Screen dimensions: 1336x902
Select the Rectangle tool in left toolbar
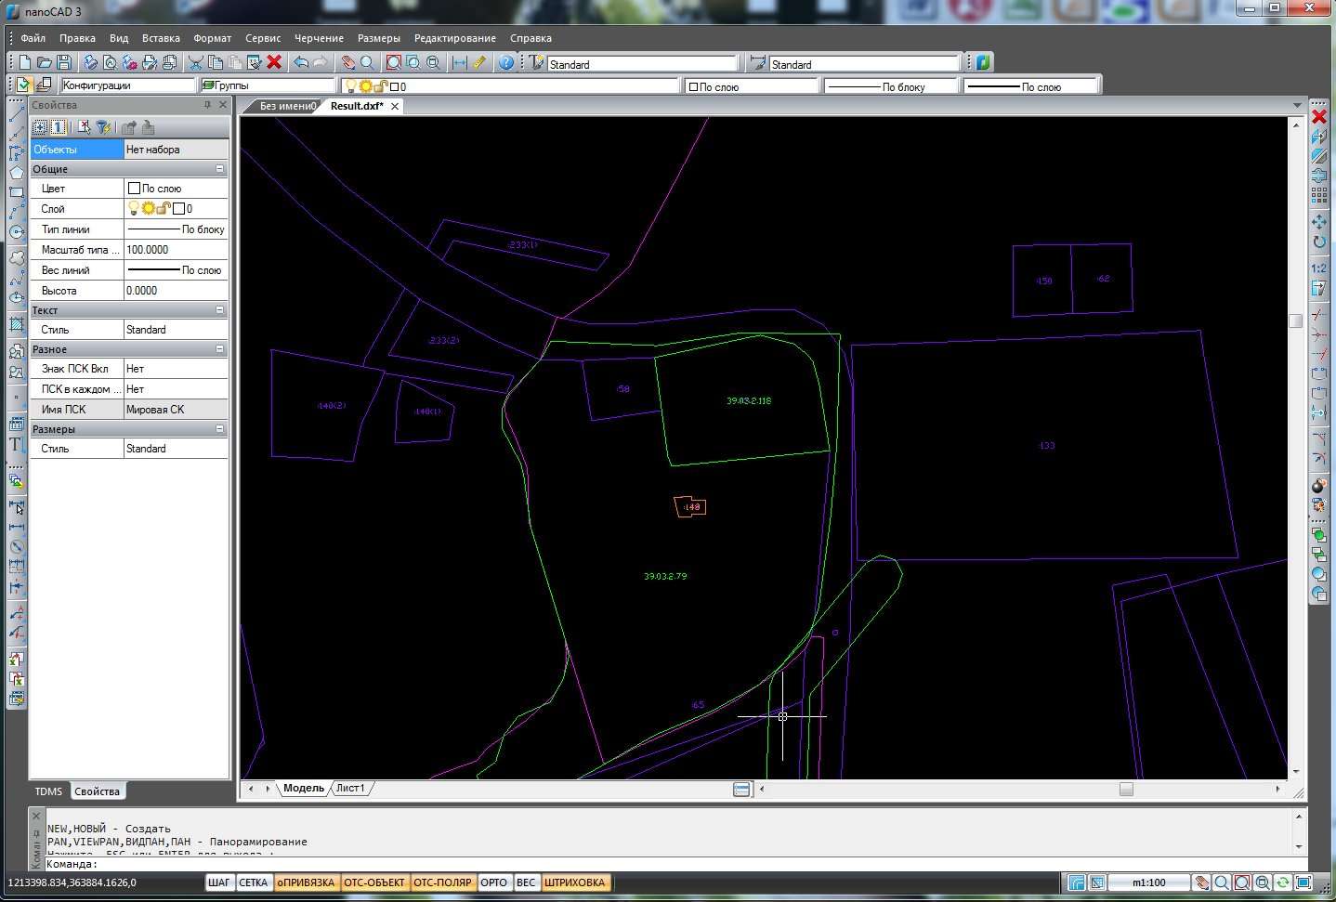17,192
